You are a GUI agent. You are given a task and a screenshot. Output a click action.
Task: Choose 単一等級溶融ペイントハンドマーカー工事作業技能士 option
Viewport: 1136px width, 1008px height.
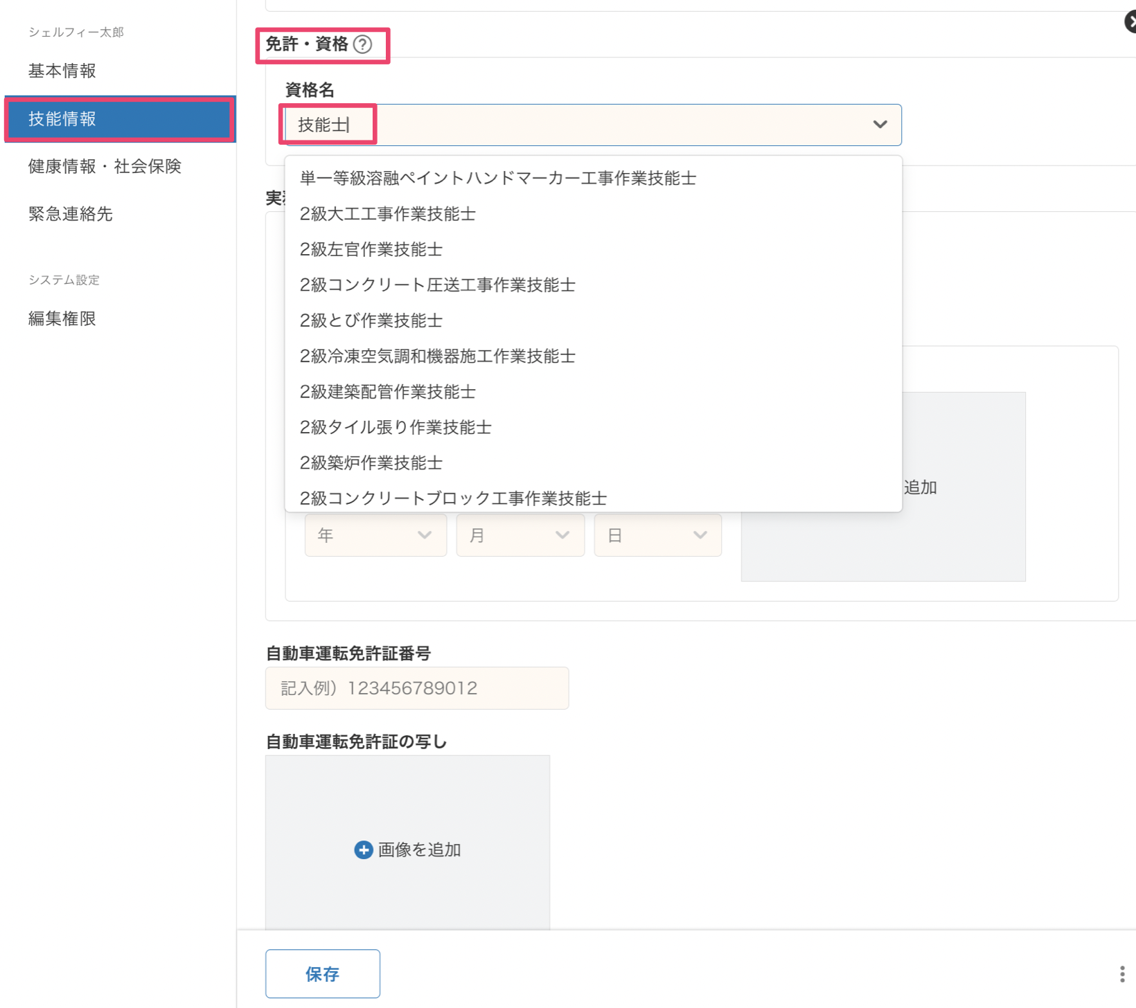click(x=497, y=178)
